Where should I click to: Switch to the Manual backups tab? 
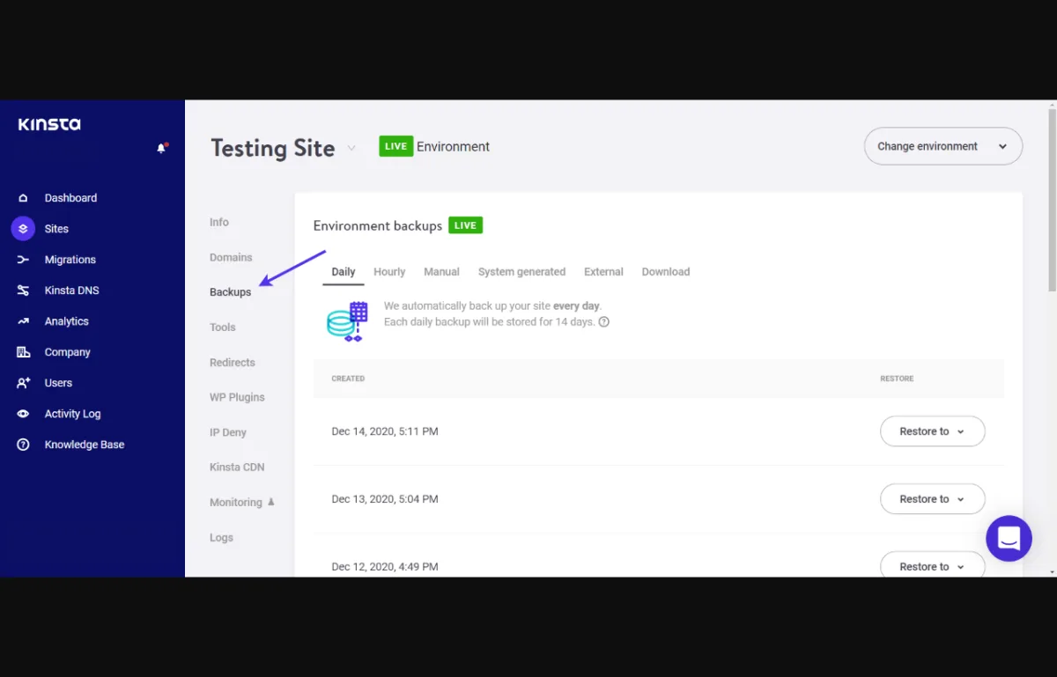[x=442, y=272]
